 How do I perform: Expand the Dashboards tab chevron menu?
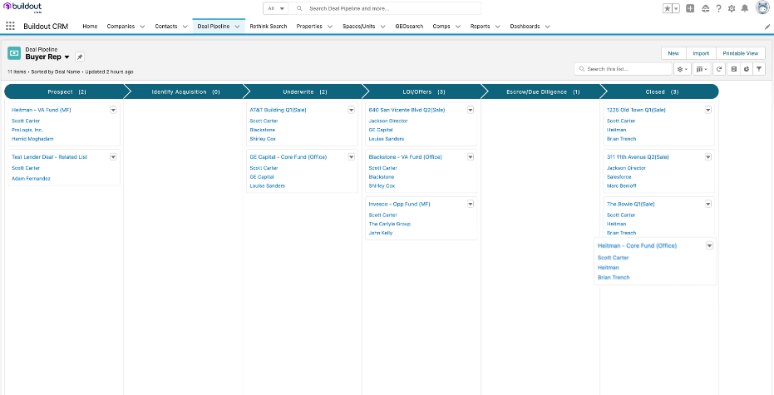pos(547,27)
